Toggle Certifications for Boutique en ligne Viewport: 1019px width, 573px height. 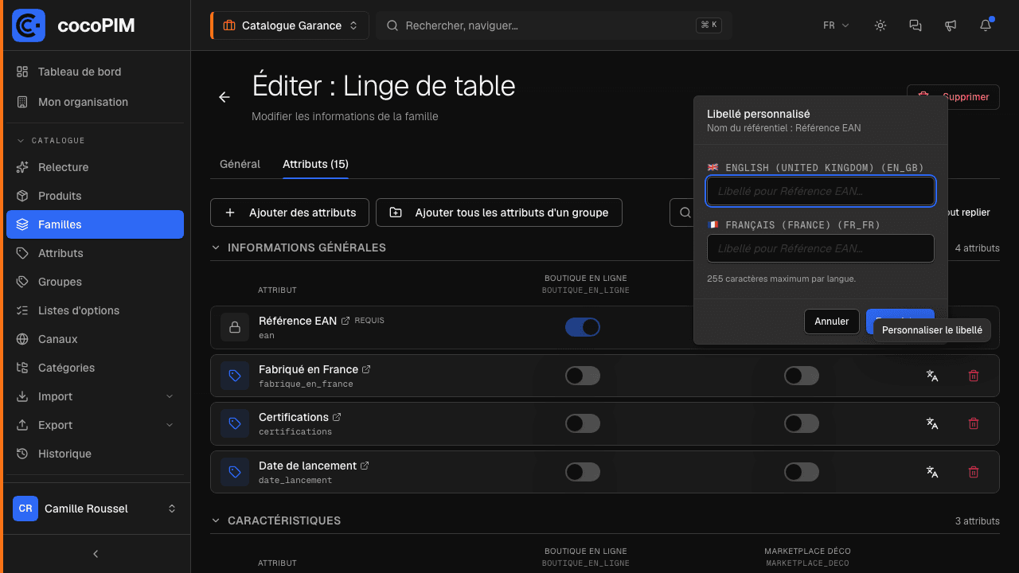(583, 423)
